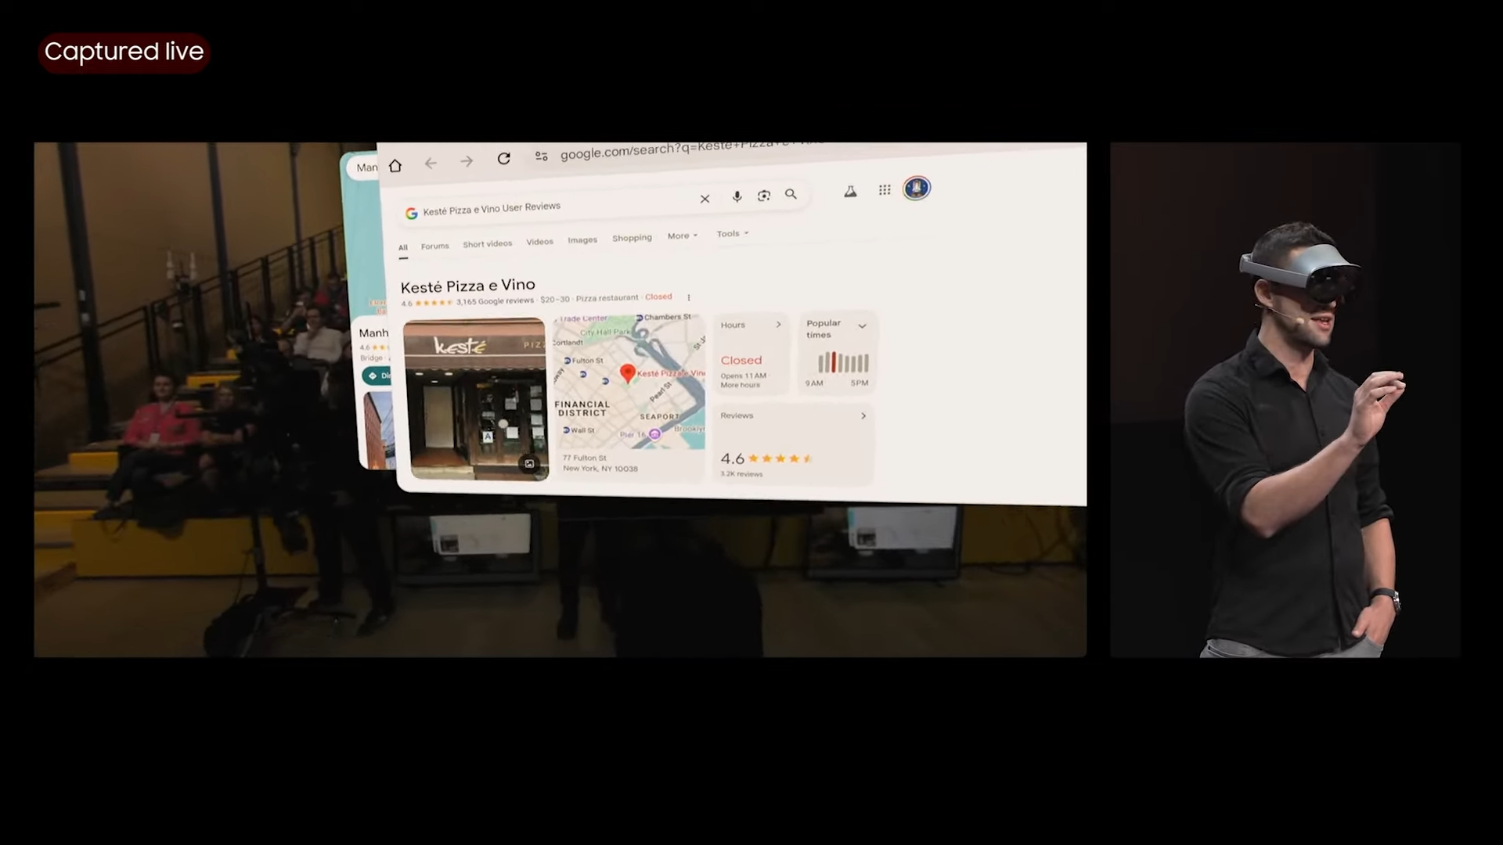1503x845 pixels.
Task: Clear the search query with the X icon
Action: pyautogui.click(x=705, y=199)
